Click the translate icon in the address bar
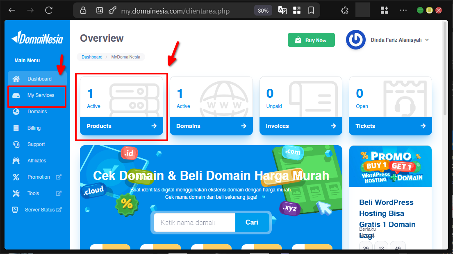 coord(282,10)
